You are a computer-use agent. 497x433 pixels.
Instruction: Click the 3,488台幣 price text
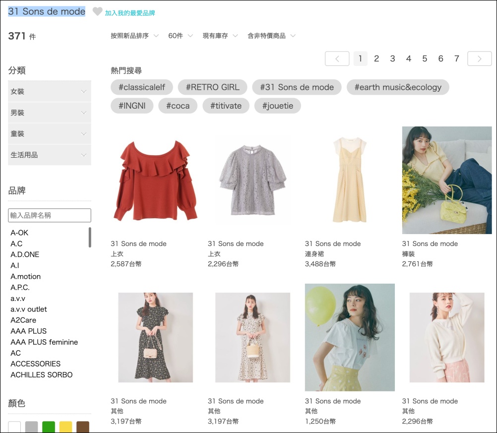320,264
